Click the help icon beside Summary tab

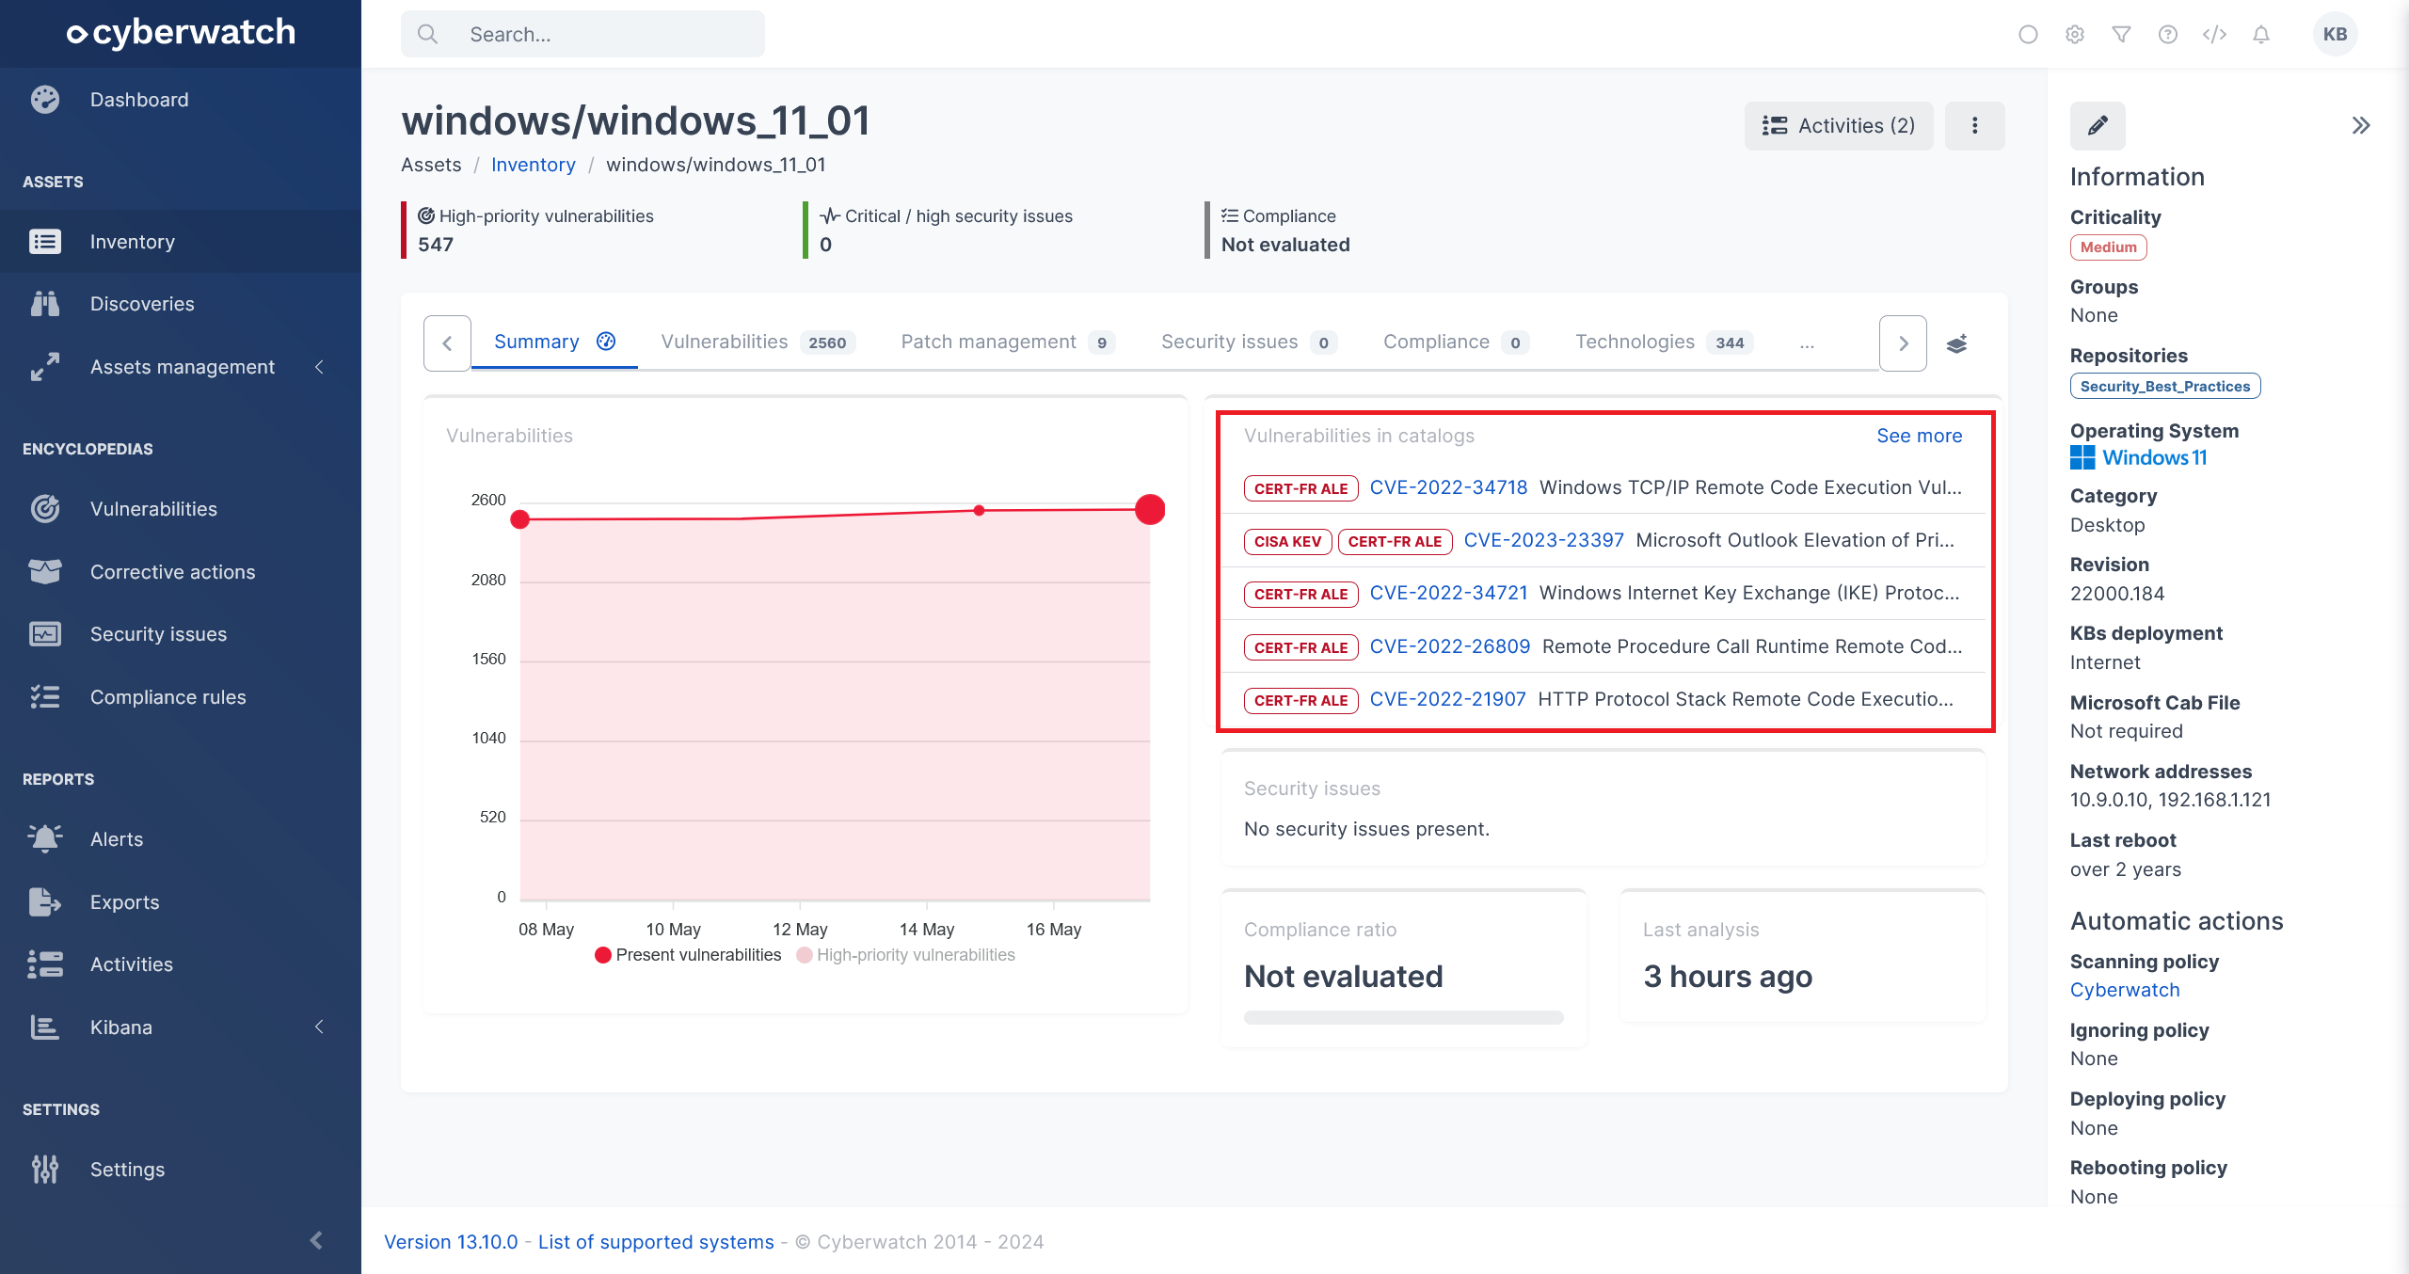pyautogui.click(x=606, y=341)
